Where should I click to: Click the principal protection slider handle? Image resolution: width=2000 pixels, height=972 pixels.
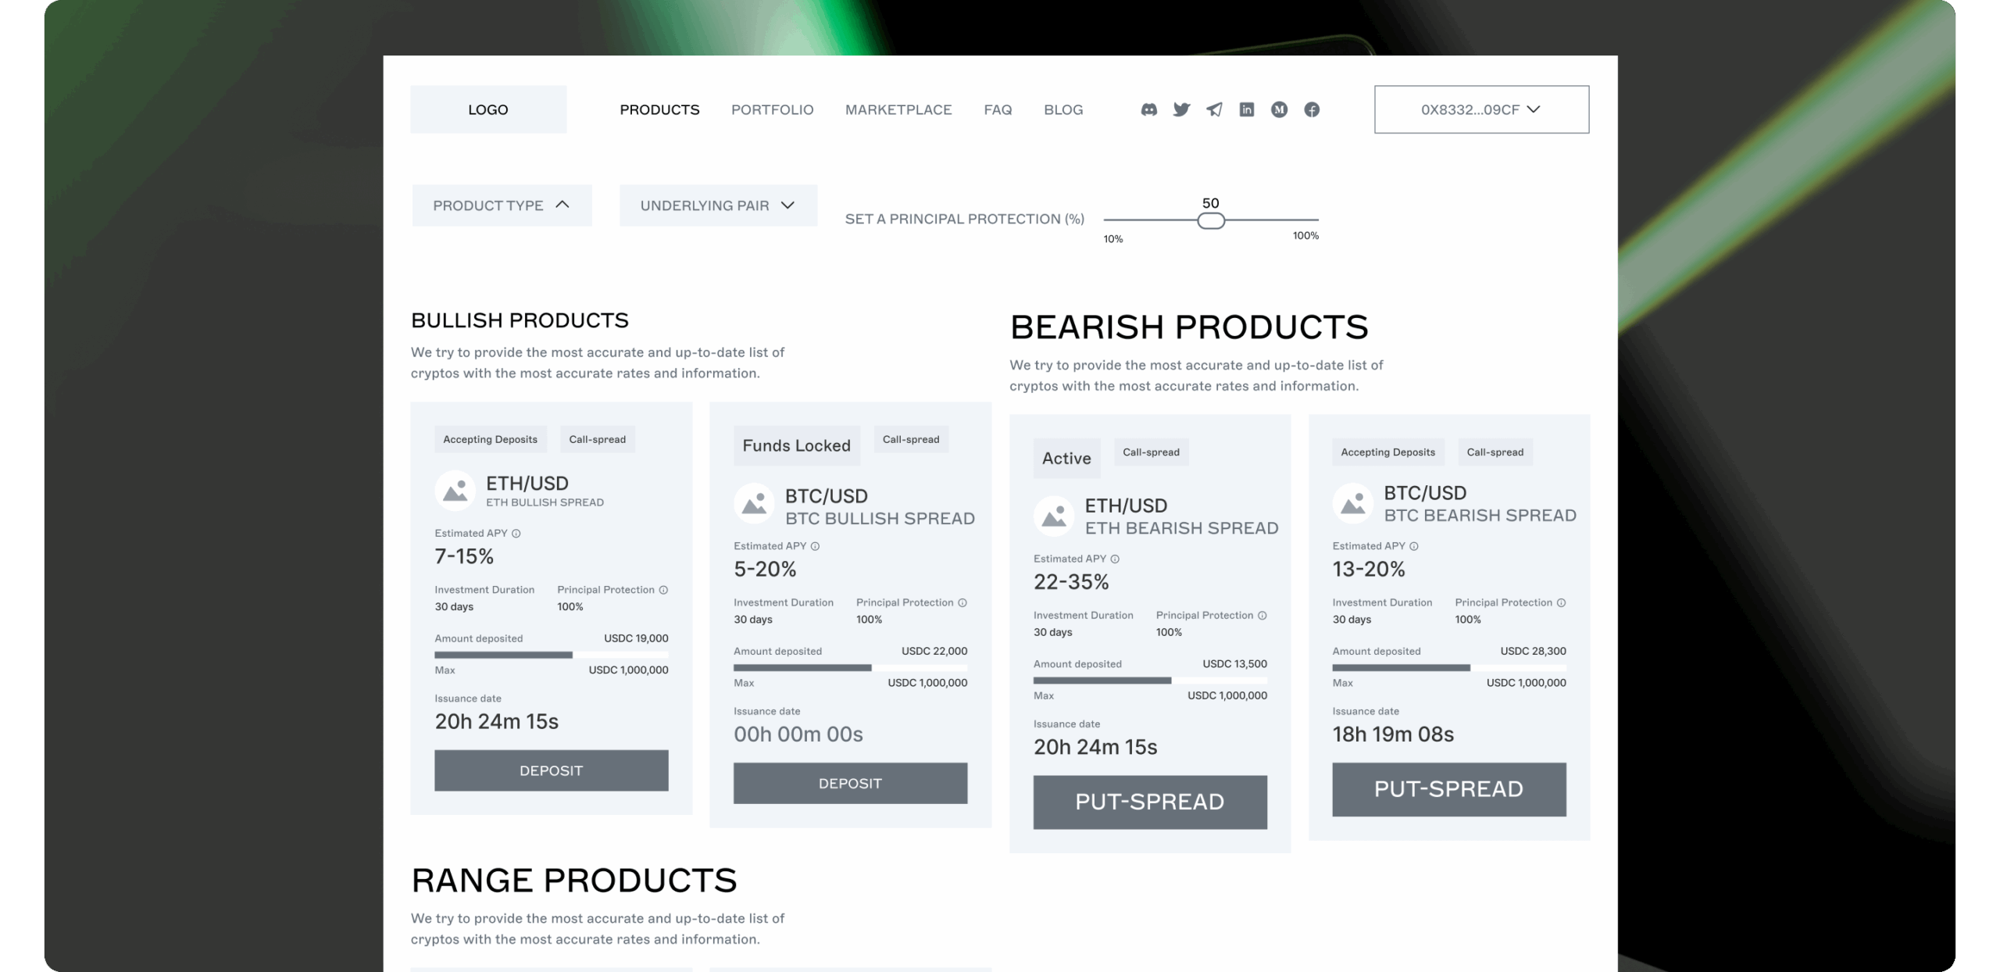1211,221
